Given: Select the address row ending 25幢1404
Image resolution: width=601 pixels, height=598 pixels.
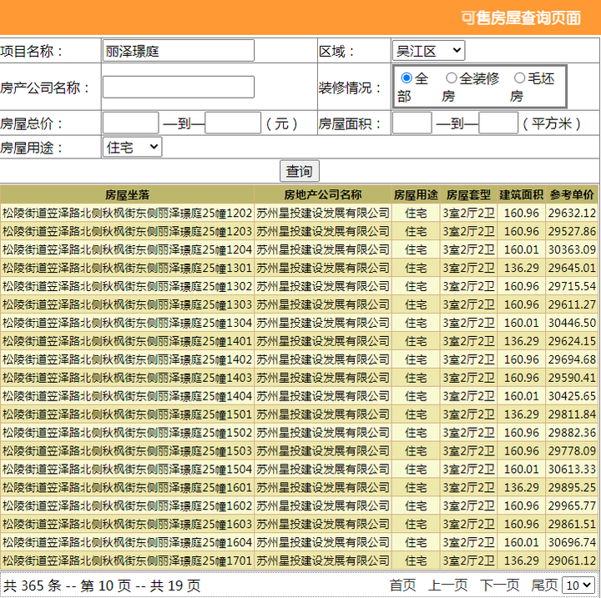Looking at the screenshot, I should [x=127, y=396].
